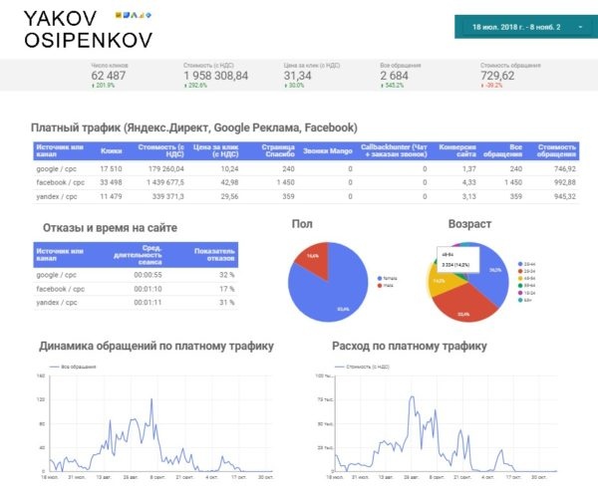Select the 62 487 clicks scorecard value
This screenshot has width=598, height=491.
(x=109, y=76)
